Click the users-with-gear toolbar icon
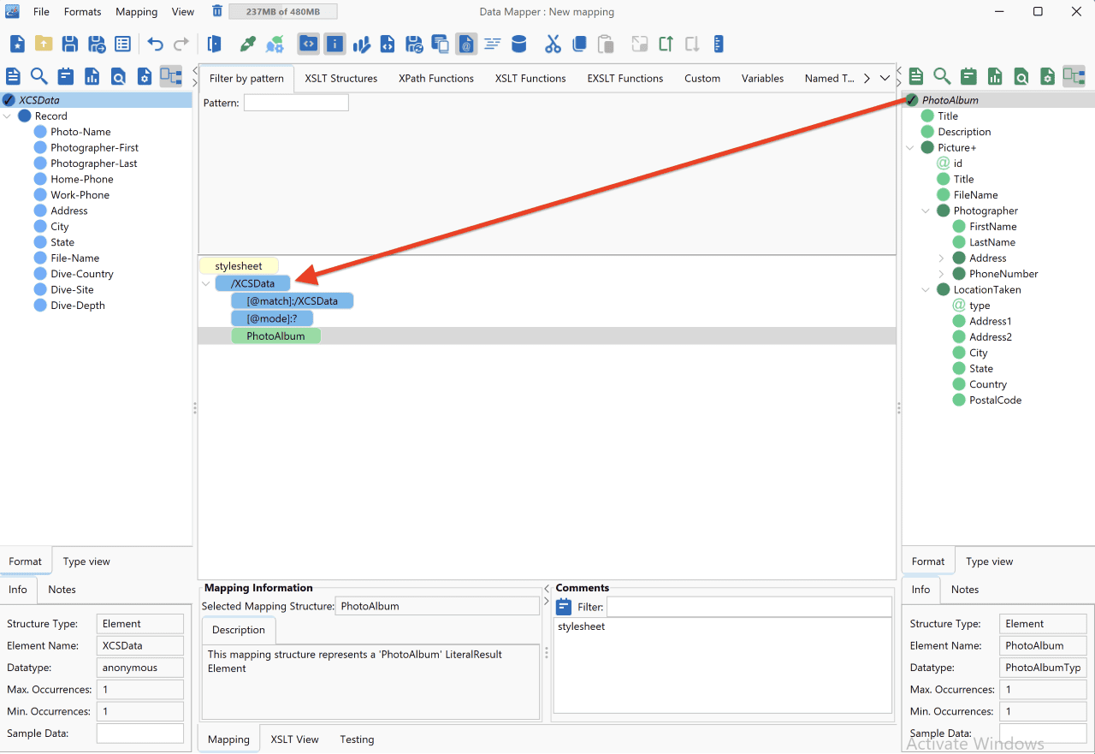 (x=275, y=44)
